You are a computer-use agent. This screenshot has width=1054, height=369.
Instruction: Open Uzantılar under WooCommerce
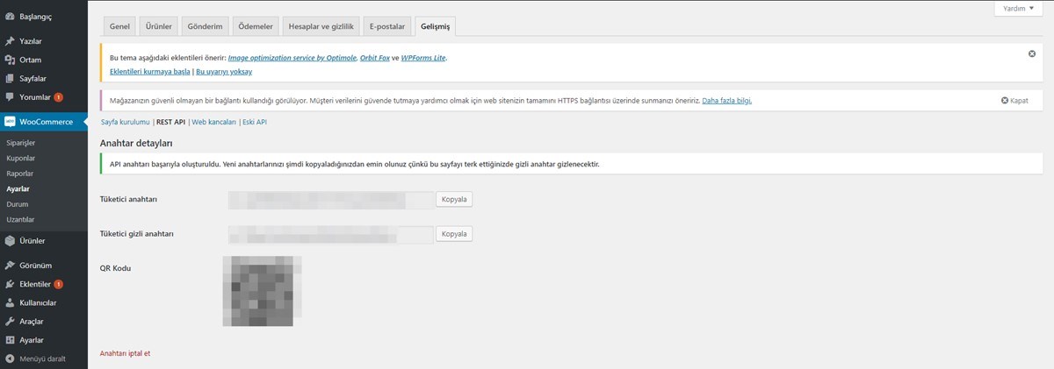click(x=20, y=219)
